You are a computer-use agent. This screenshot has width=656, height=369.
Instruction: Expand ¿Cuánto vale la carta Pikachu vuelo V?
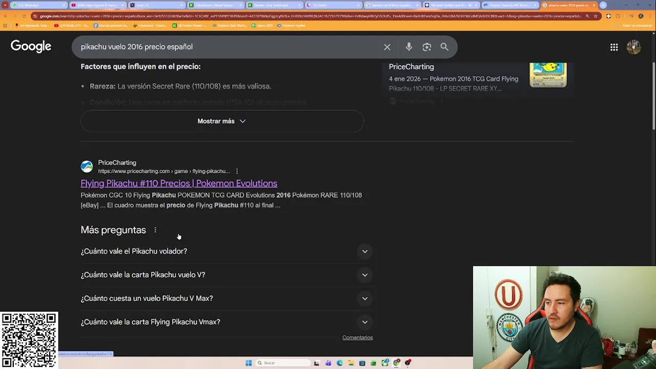click(x=226, y=275)
